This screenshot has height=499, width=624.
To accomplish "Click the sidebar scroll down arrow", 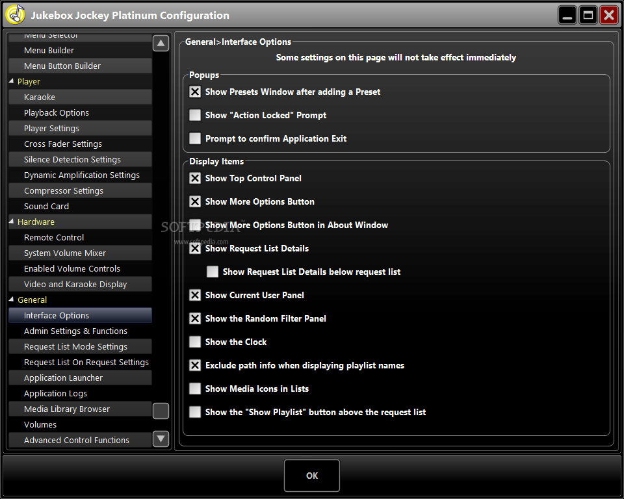I will tap(161, 439).
